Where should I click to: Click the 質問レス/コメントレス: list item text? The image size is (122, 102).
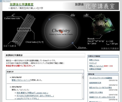click(20, 90)
